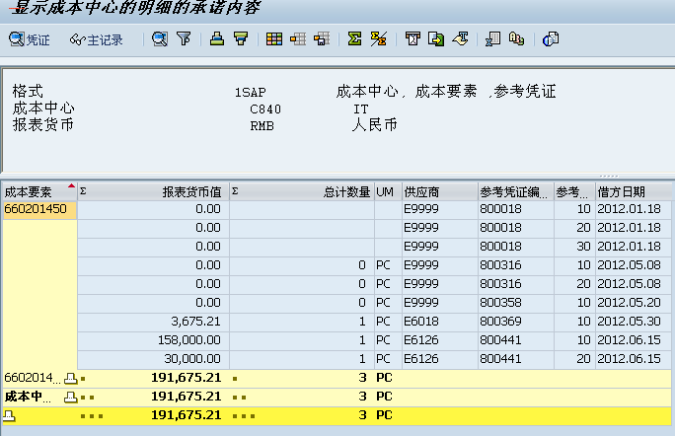Click the text page toolbar icon
This screenshot has height=436, width=675.
point(412,39)
